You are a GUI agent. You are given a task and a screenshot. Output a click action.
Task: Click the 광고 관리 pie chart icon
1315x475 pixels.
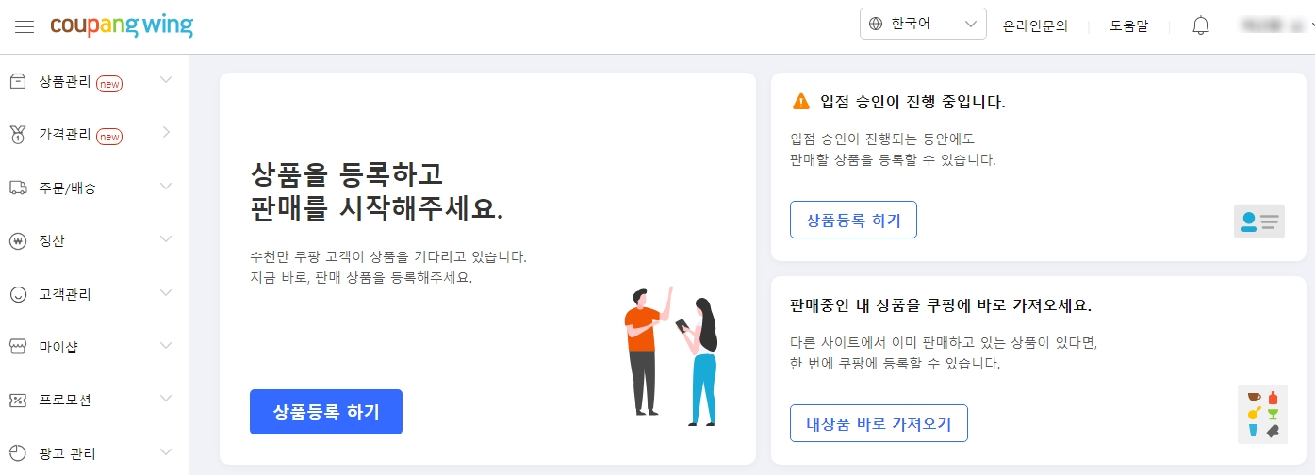[17, 452]
